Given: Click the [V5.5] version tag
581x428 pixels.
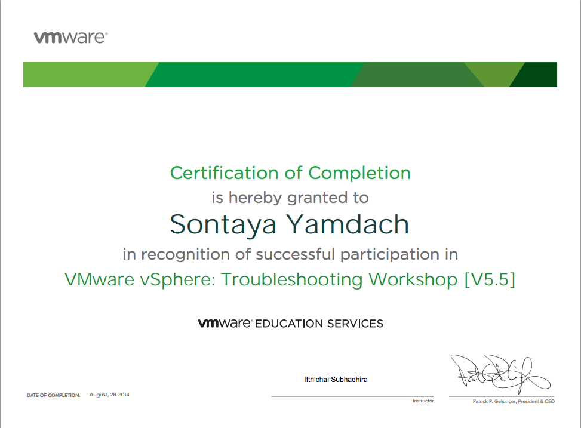Looking at the screenshot, I should [489, 279].
